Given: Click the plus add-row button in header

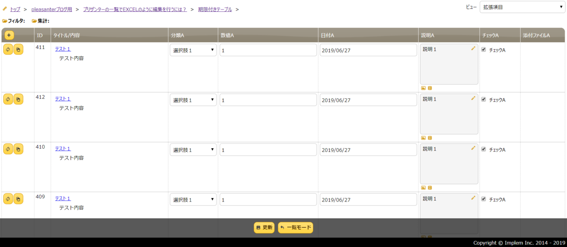Looking at the screenshot, I should (x=9, y=35).
